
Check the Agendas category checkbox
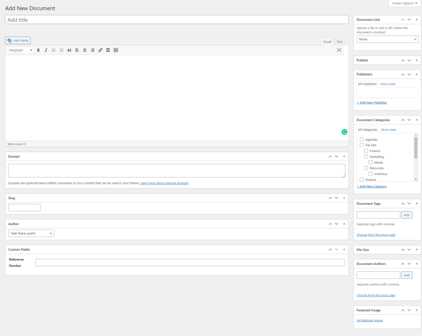[362, 140]
